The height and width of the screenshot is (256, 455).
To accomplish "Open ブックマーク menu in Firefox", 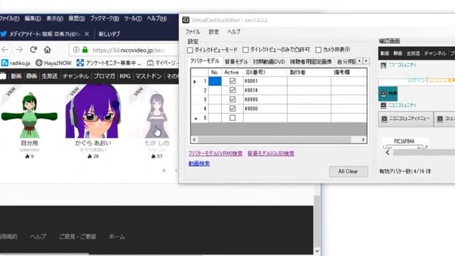I will [x=105, y=18].
